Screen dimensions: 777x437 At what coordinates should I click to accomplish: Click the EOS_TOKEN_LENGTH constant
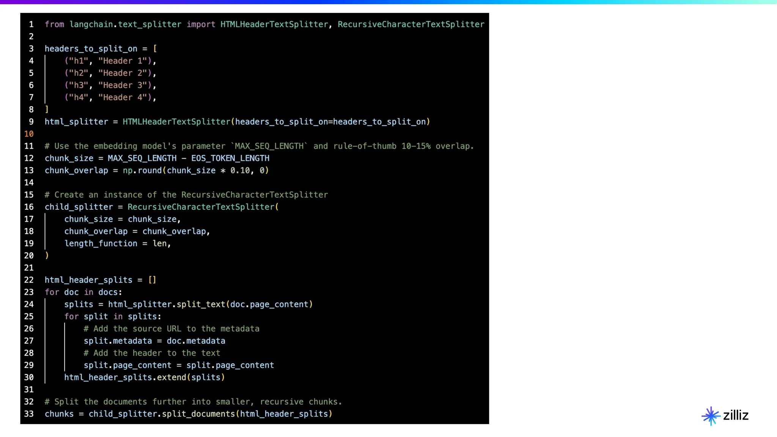point(230,158)
